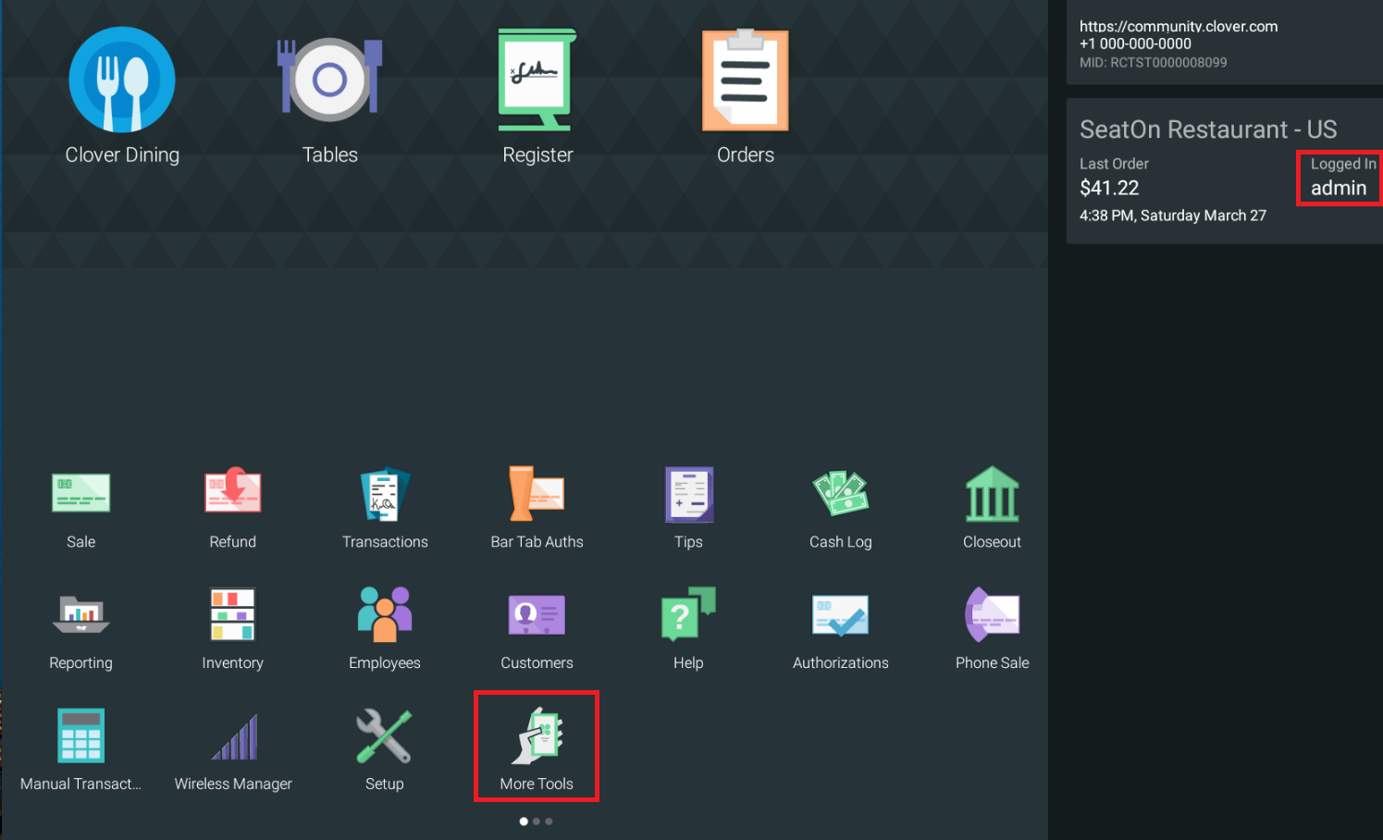Viewport: 1383px width, 840px height.
Task: Open the Clover Dining app
Action: [x=122, y=81]
